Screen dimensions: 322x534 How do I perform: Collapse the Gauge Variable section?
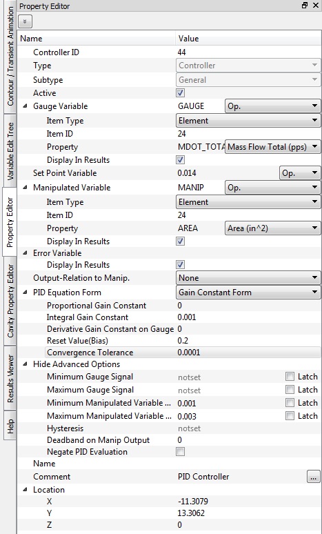[26, 106]
